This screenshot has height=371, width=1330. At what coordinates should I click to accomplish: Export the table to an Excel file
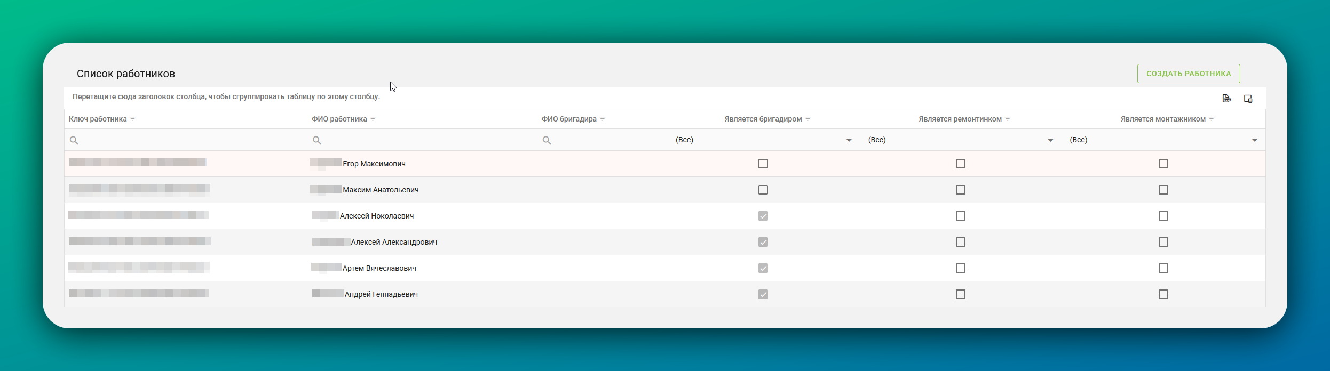pos(1226,99)
